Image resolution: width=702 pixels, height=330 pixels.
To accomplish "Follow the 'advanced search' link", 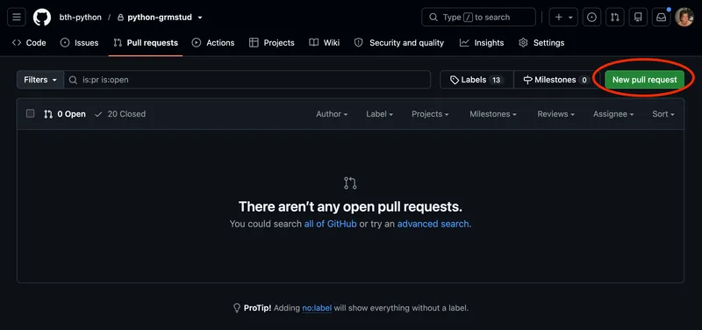I will pos(433,224).
